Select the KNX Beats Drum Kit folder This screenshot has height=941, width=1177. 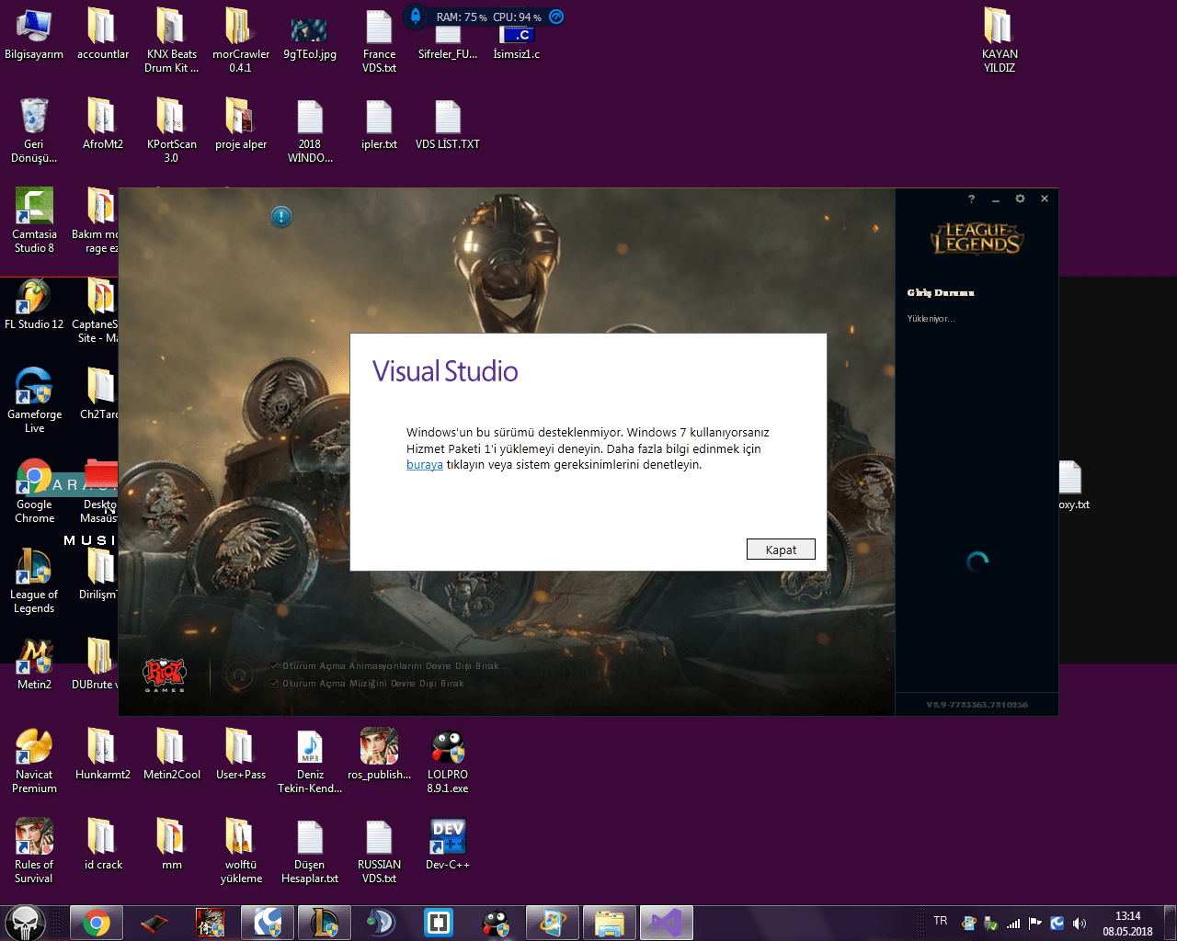pos(171,40)
